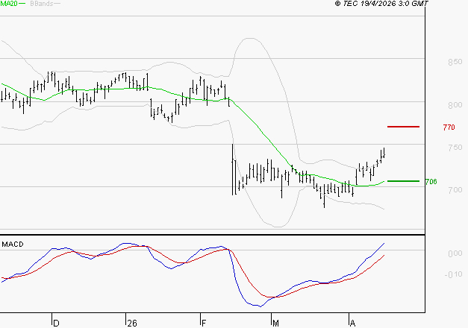This screenshot has width=468, height=328.
Task: Click the green 706 support value
Action: tap(431, 182)
